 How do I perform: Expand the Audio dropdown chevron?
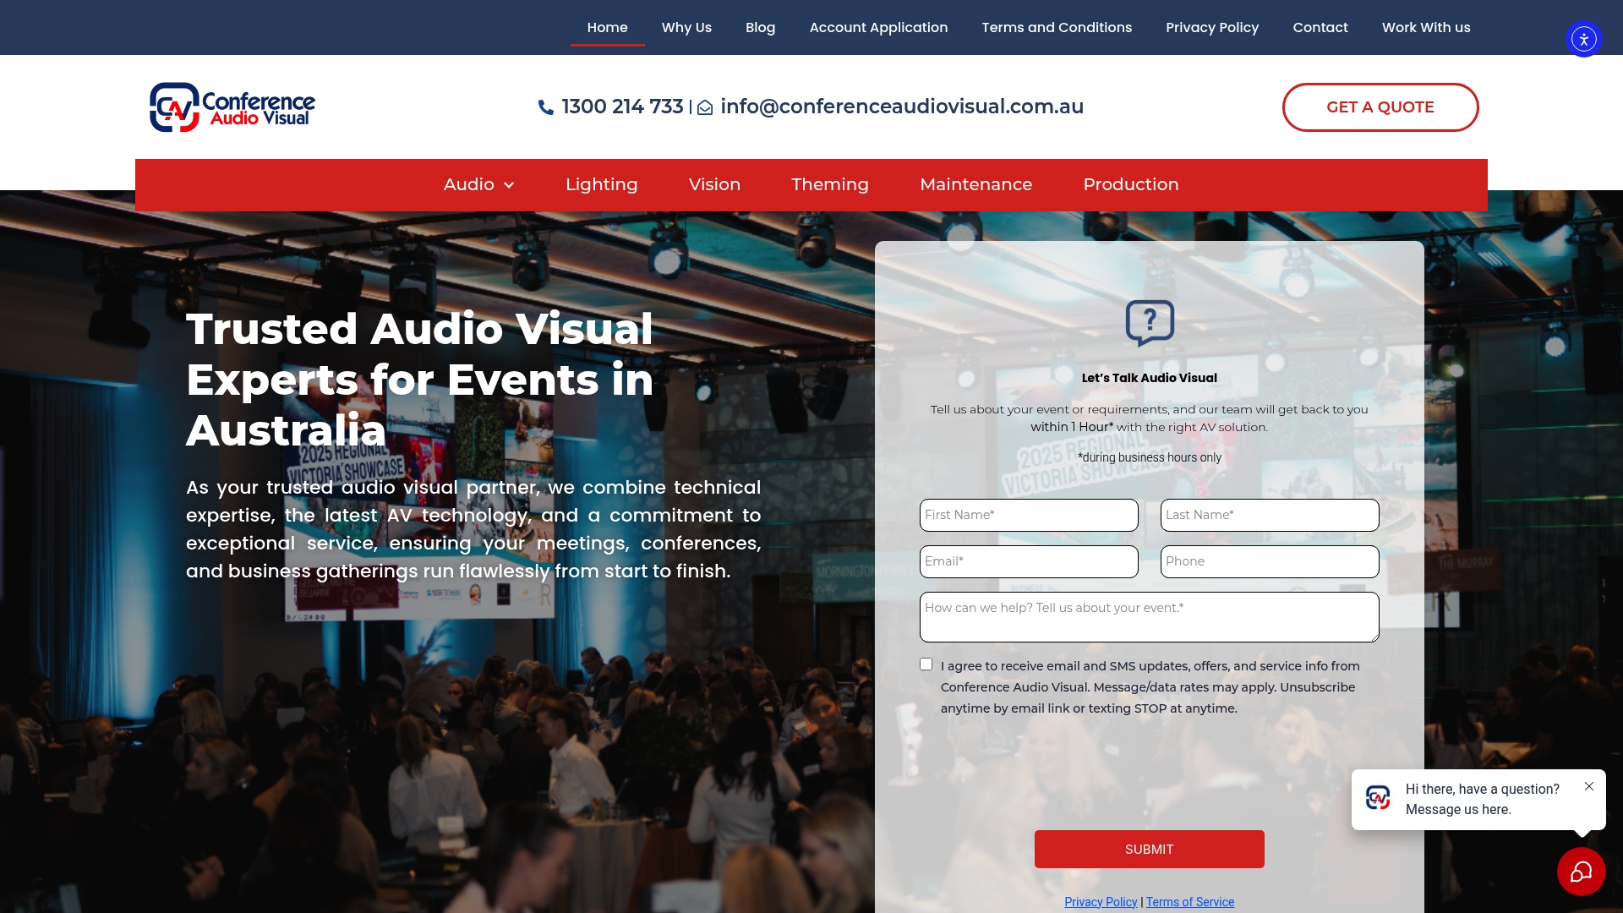point(509,185)
